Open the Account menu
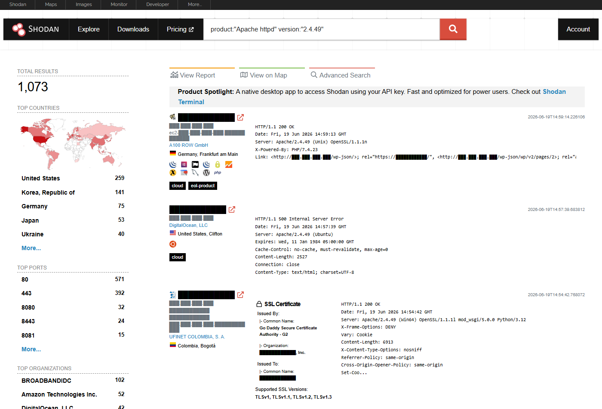The image size is (602, 409). coord(578,29)
